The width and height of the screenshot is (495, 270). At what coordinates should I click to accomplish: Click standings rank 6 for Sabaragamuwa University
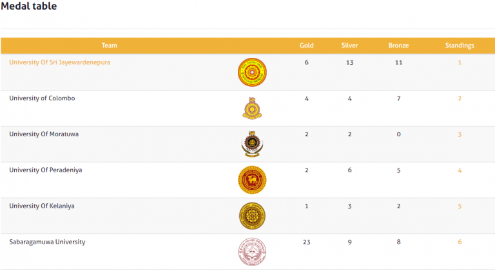click(x=460, y=242)
